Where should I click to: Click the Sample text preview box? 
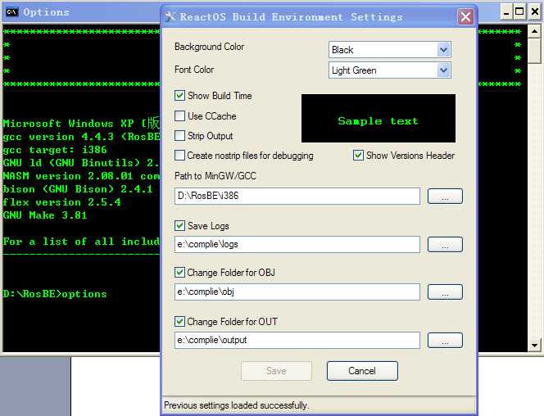379,118
